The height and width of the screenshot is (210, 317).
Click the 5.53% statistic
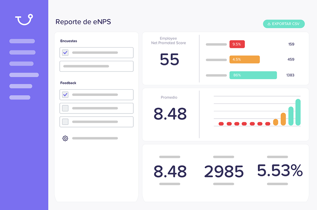280,170
